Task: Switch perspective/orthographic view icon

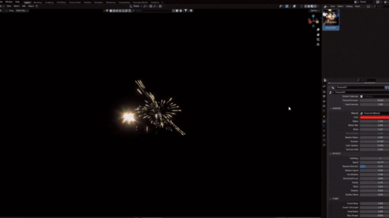Action: click(x=318, y=45)
